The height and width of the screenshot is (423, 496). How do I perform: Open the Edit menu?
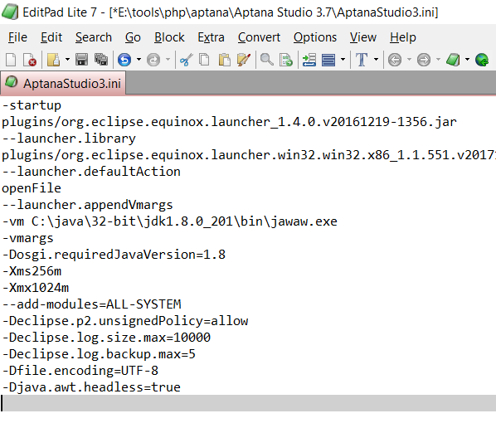pyautogui.click(x=51, y=37)
